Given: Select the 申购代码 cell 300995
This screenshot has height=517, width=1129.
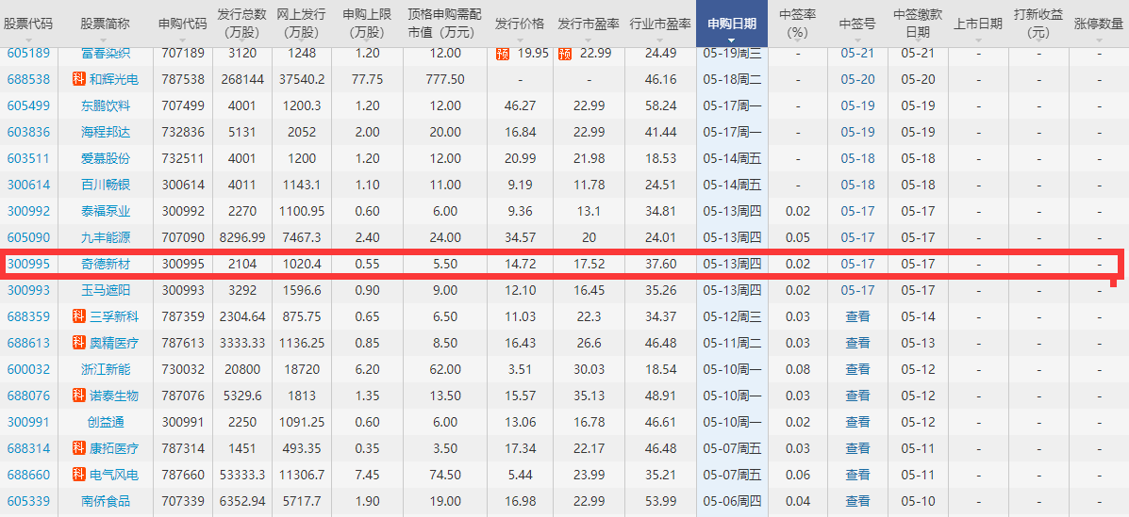Looking at the screenshot, I should (183, 264).
